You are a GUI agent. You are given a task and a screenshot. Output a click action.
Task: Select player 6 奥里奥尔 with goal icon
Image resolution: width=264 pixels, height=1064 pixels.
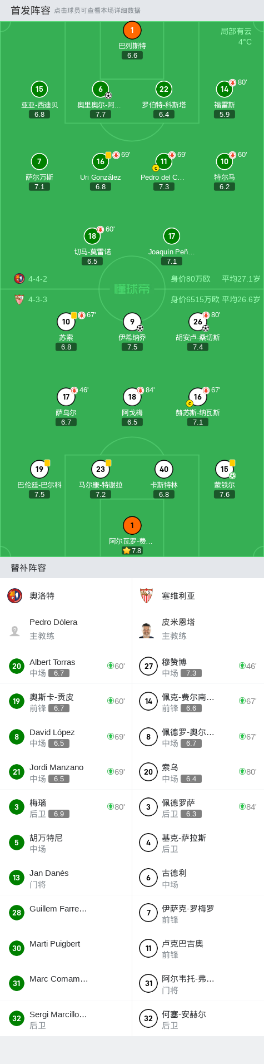pyautogui.click(x=101, y=89)
